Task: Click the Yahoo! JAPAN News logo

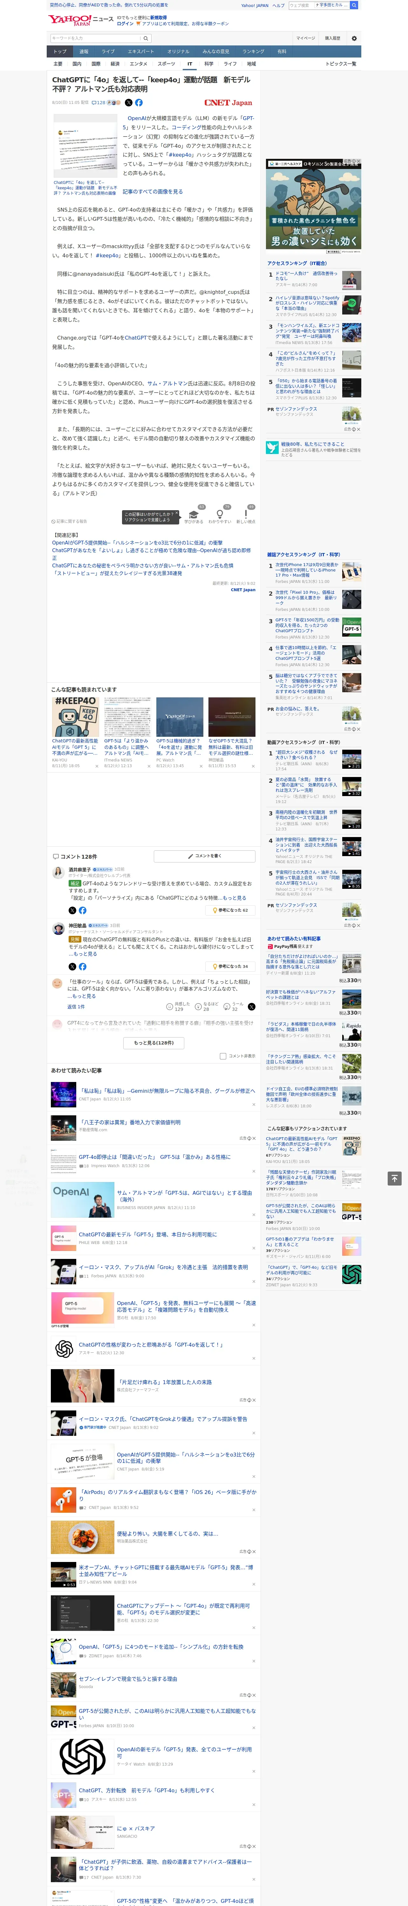Action: point(81,20)
